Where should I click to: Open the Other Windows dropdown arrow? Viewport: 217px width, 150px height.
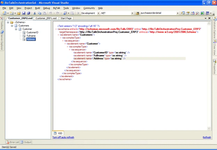pyautogui.click(x=211, y=13)
